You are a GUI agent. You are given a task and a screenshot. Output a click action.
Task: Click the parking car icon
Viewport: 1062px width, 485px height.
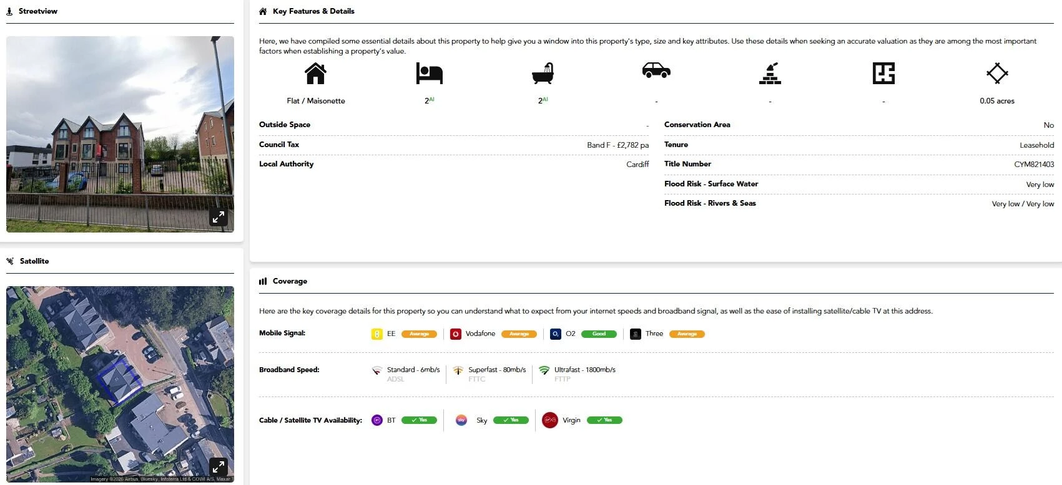point(656,70)
